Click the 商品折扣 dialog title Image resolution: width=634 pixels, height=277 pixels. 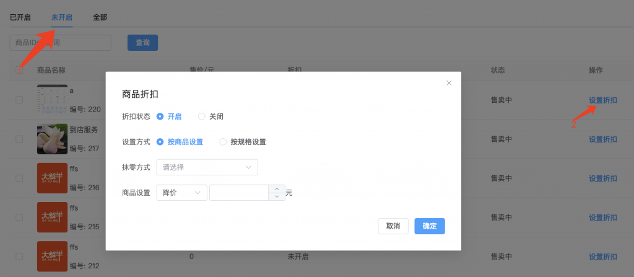pyautogui.click(x=140, y=94)
